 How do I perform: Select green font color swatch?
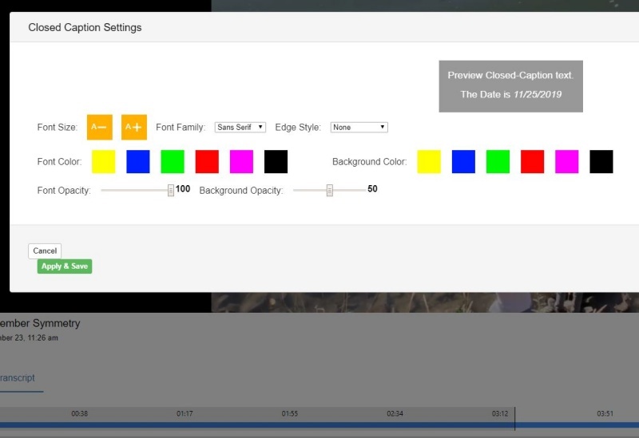(173, 161)
